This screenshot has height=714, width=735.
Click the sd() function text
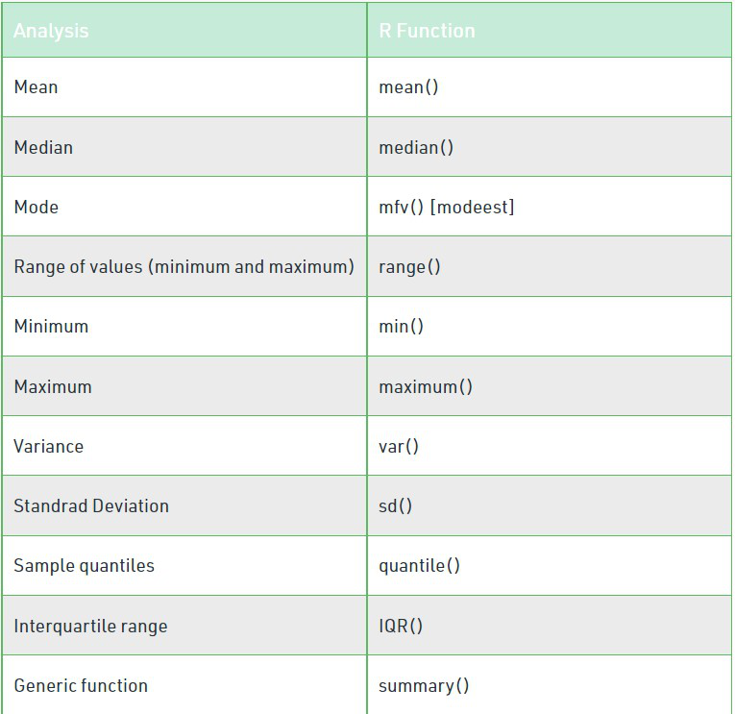pos(395,506)
